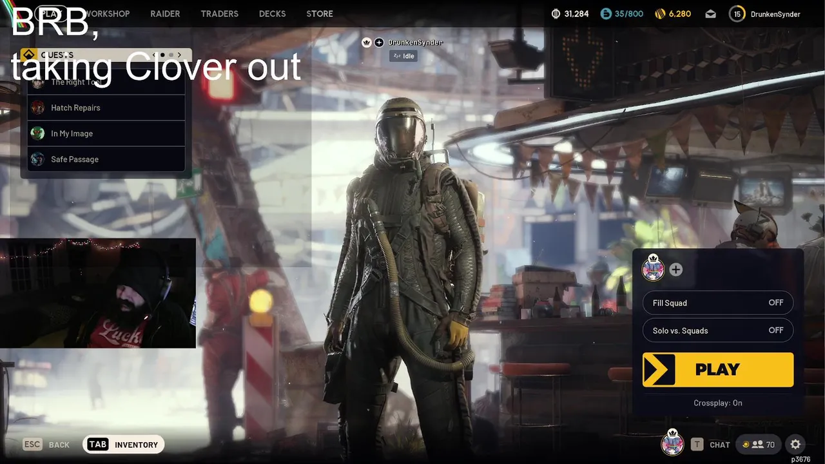This screenshot has height=464, width=825.
Task: Click the Safe Passage quest giver portrait
Action: coord(38,159)
